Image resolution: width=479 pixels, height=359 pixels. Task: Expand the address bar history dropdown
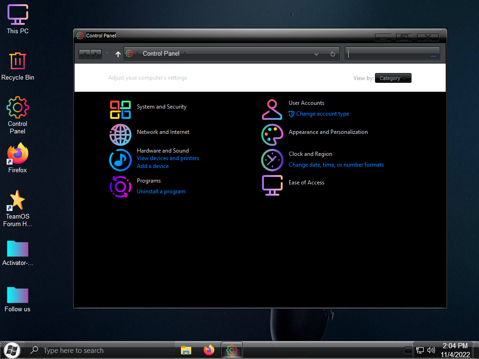click(x=316, y=54)
